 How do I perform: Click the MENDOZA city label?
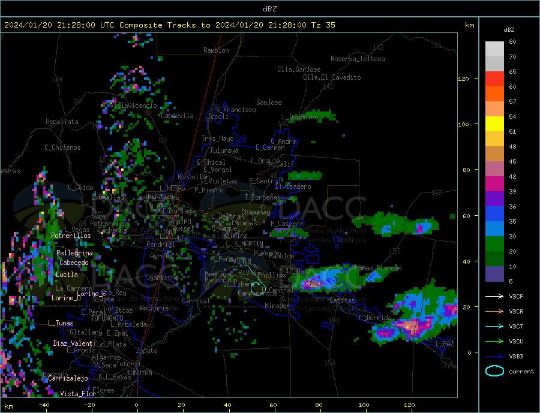point(160,197)
